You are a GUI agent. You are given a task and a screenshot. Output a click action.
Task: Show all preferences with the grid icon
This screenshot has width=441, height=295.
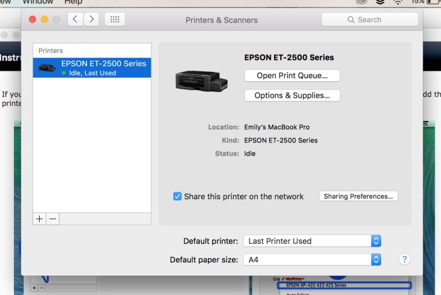click(x=115, y=20)
